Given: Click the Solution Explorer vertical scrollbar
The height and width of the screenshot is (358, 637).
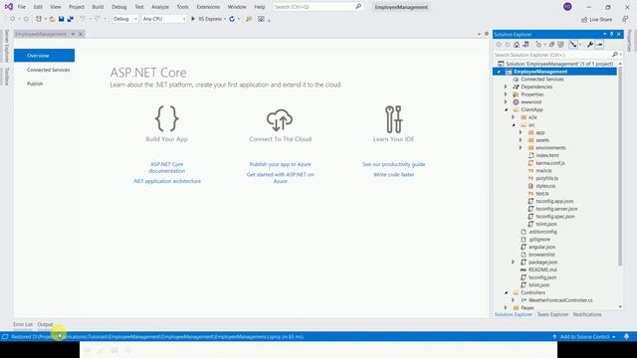Looking at the screenshot, I should [620, 166].
